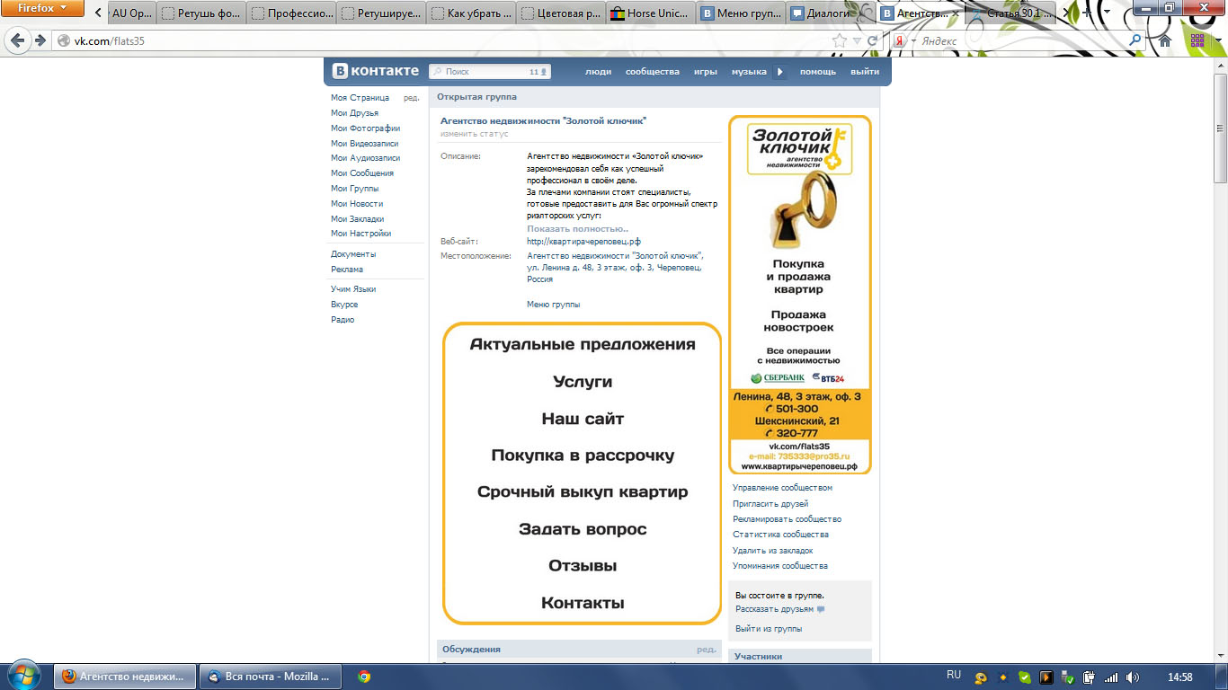Click the Home icon in the browser toolbar
Image resolution: width=1228 pixels, height=690 pixels.
click(x=1164, y=40)
